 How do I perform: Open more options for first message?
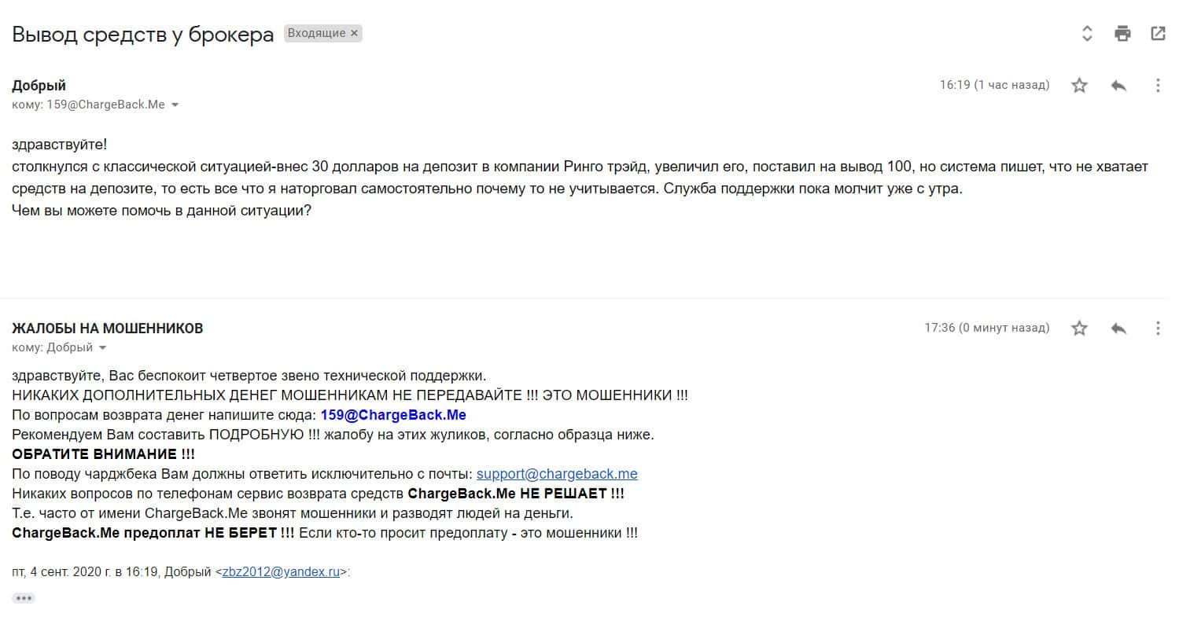(1158, 85)
